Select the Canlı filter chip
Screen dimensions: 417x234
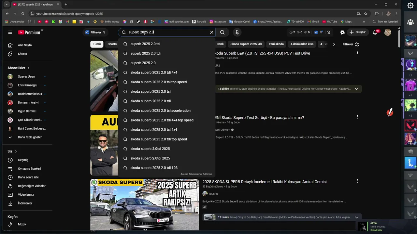pos(220,44)
